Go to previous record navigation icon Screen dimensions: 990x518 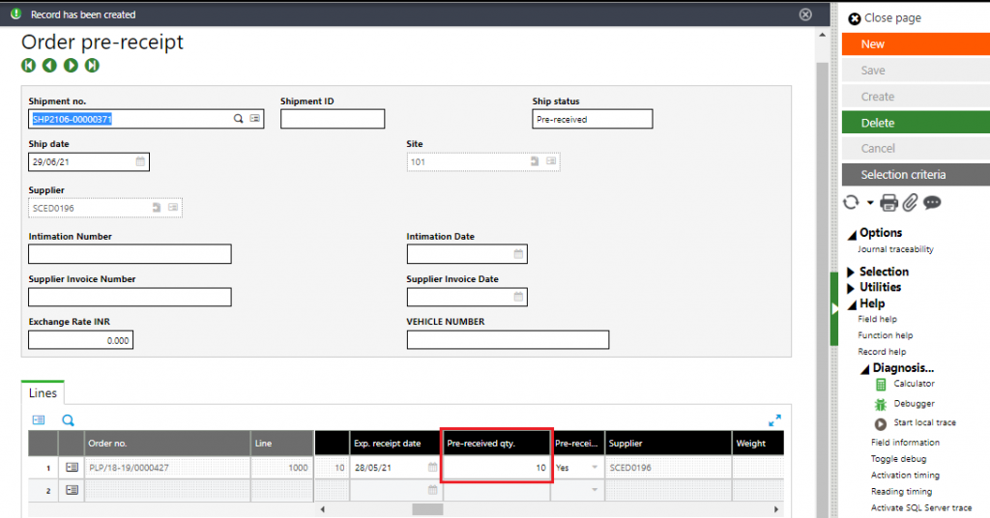pyautogui.click(x=50, y=65)
